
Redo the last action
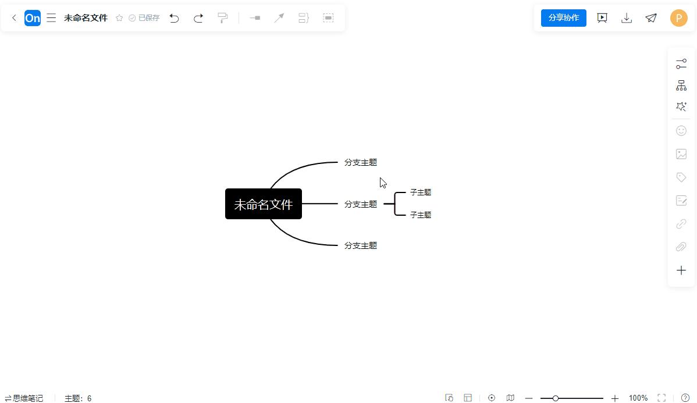(198, 18)
